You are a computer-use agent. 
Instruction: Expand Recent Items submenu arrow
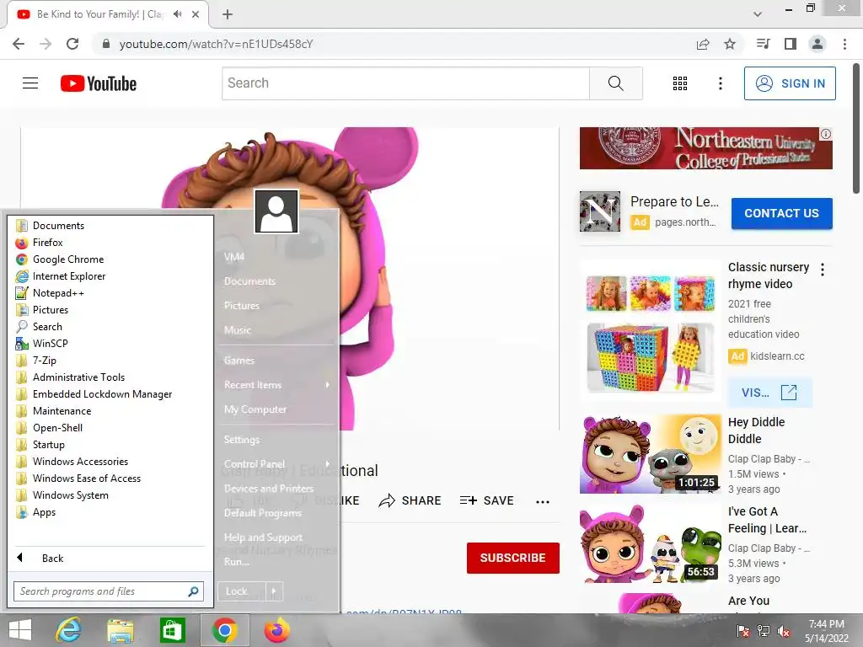pos(328,384)
